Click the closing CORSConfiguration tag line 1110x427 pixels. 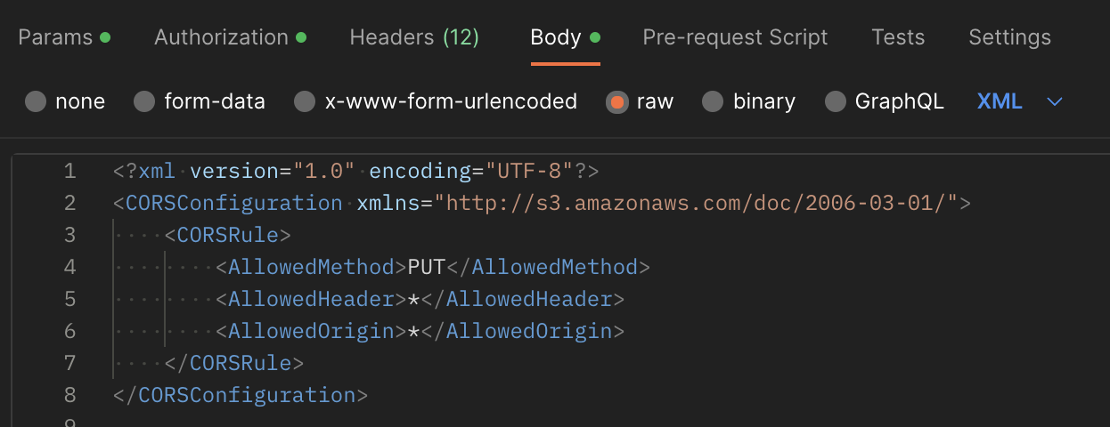[241, 395]
